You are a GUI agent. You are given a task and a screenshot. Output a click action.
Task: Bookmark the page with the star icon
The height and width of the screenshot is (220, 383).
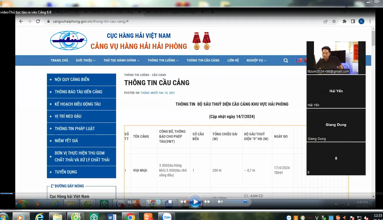coord(334,21)
